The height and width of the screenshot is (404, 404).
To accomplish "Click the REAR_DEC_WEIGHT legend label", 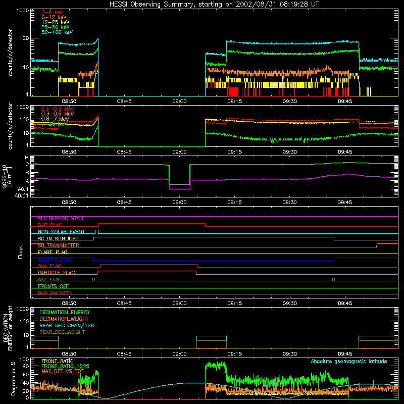I will [62, 332].
